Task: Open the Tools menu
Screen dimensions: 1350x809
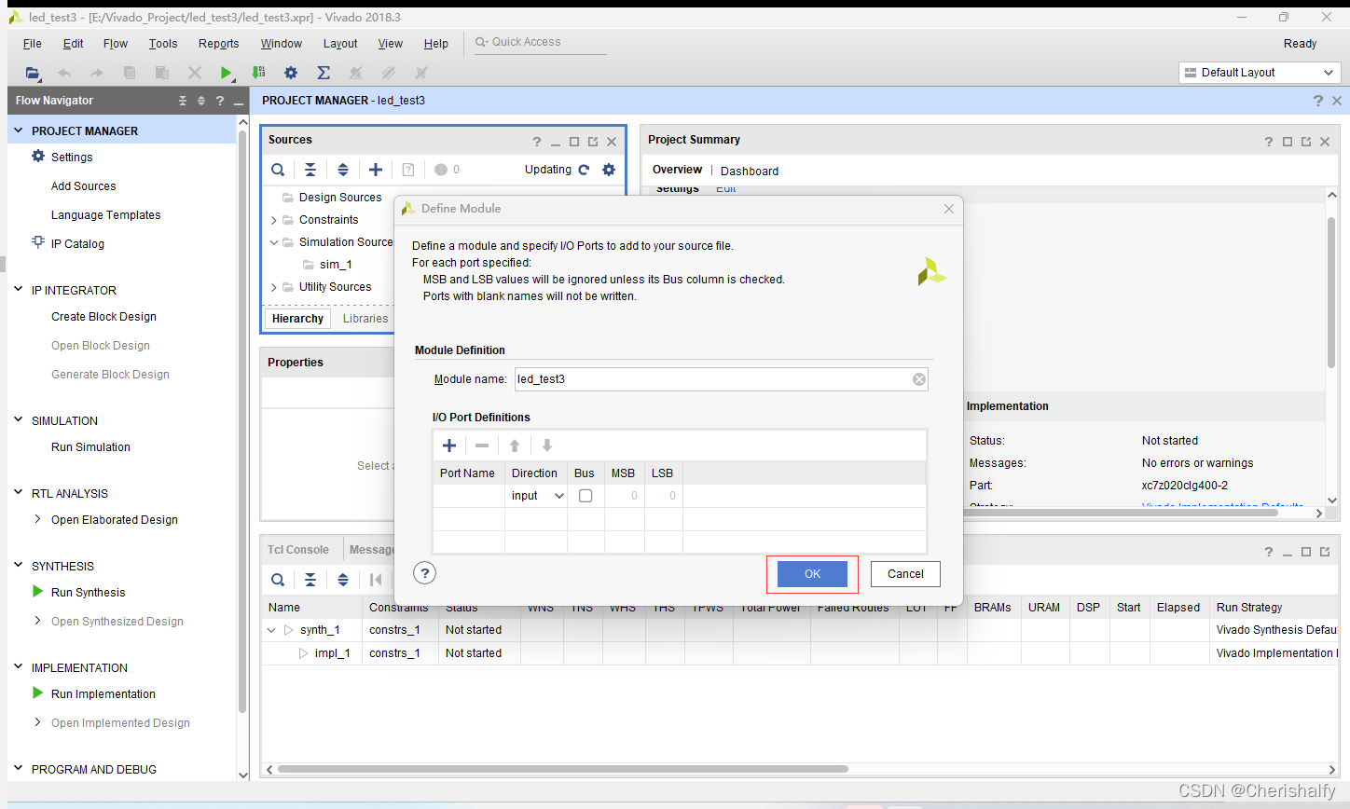Action: pyautogui.click(x=163, y=44)
